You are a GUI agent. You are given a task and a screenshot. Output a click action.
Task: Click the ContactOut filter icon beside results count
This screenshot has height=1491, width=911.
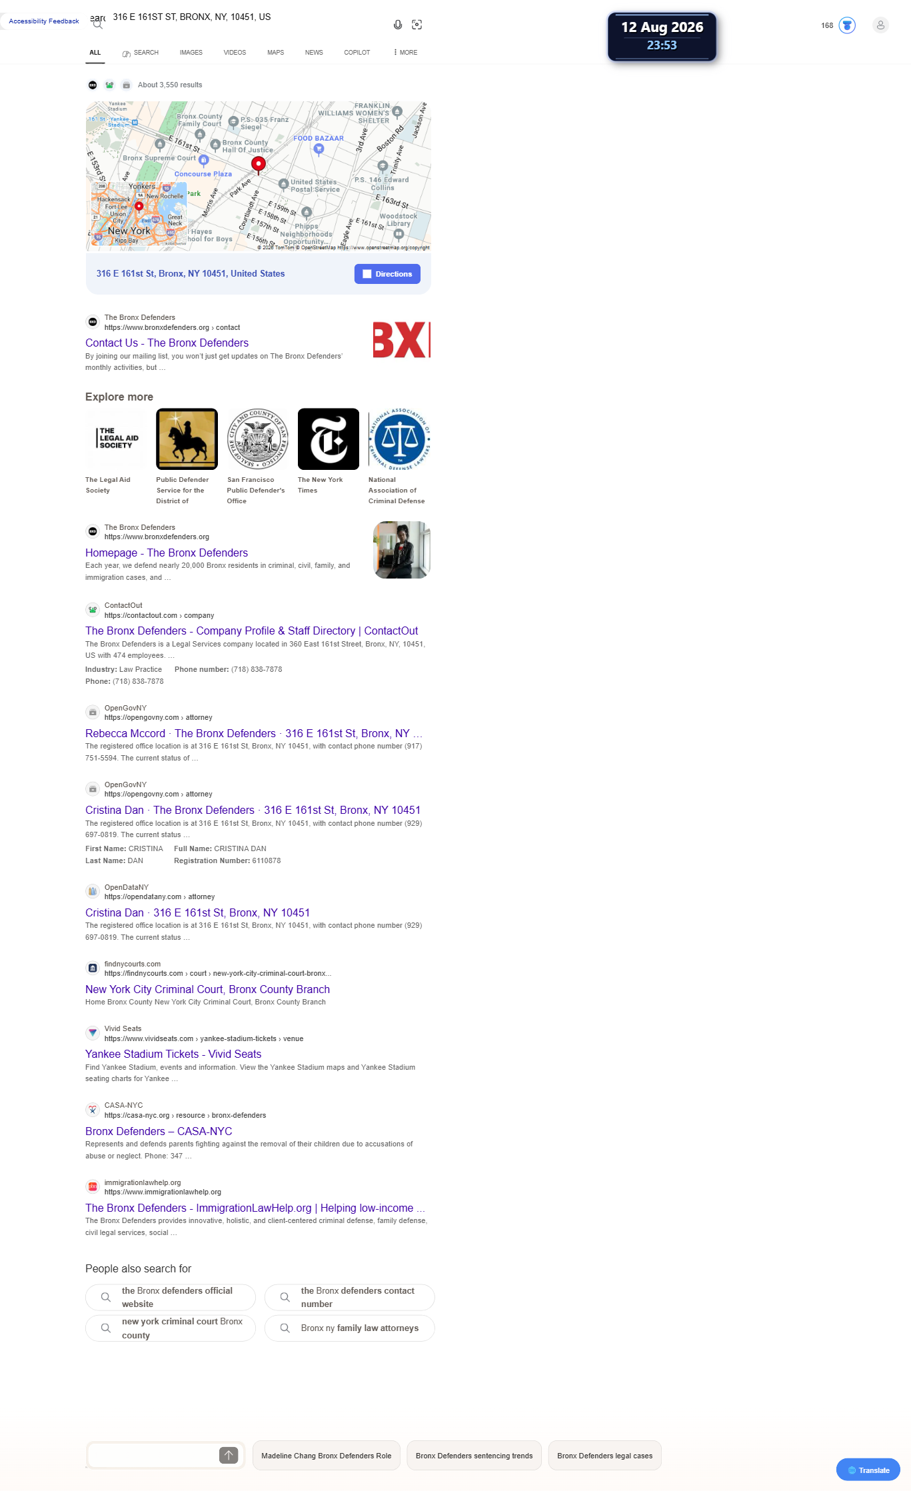click(x=109, y=85)
